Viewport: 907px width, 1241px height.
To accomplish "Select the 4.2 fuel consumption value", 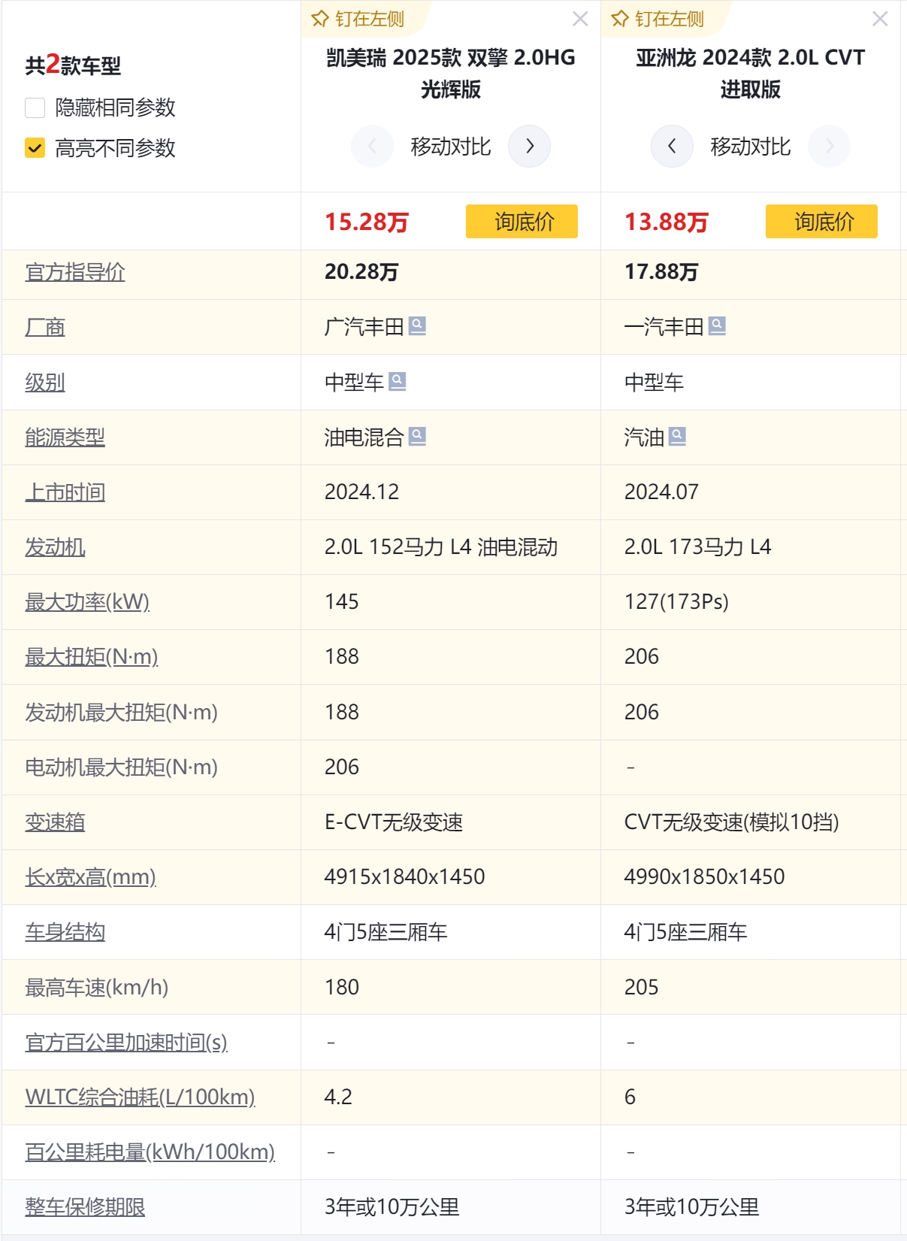I will pos(338,1097).
